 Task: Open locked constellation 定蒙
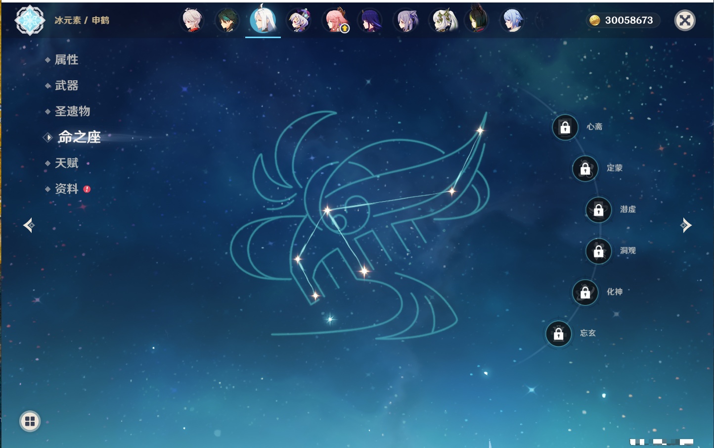[x=585, y=169]
